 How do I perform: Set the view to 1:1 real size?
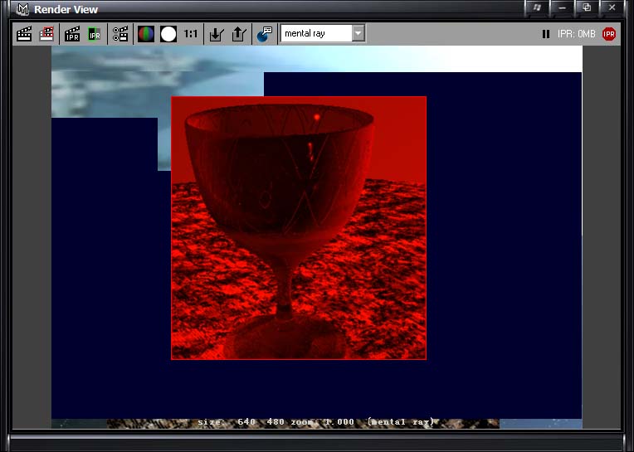[190, 33]
